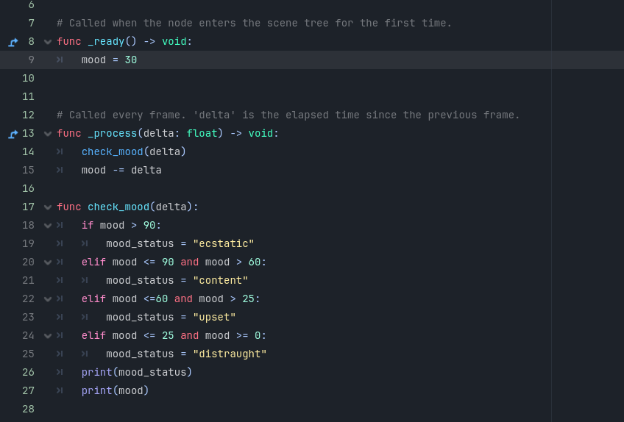Collapse the 'elif mood <=60' block

(48, 299)
